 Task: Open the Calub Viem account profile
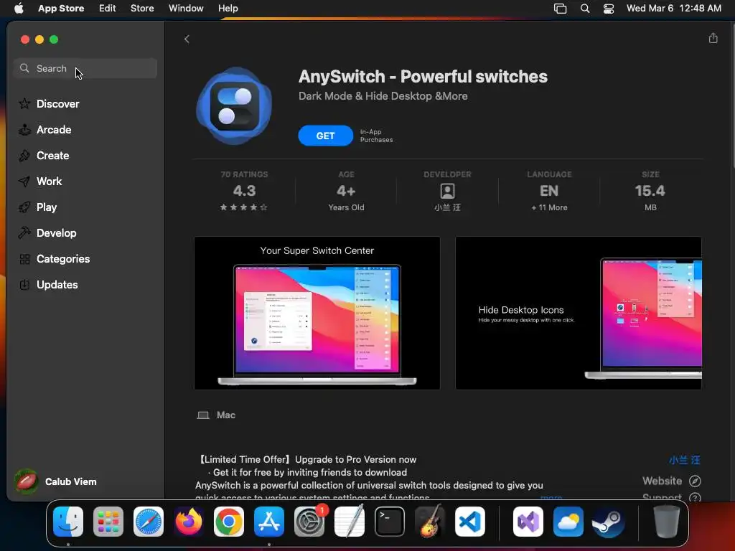[x=55, y=481]
